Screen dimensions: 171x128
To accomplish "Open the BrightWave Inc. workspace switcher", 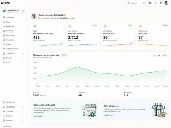I will (x=13, y=11).
